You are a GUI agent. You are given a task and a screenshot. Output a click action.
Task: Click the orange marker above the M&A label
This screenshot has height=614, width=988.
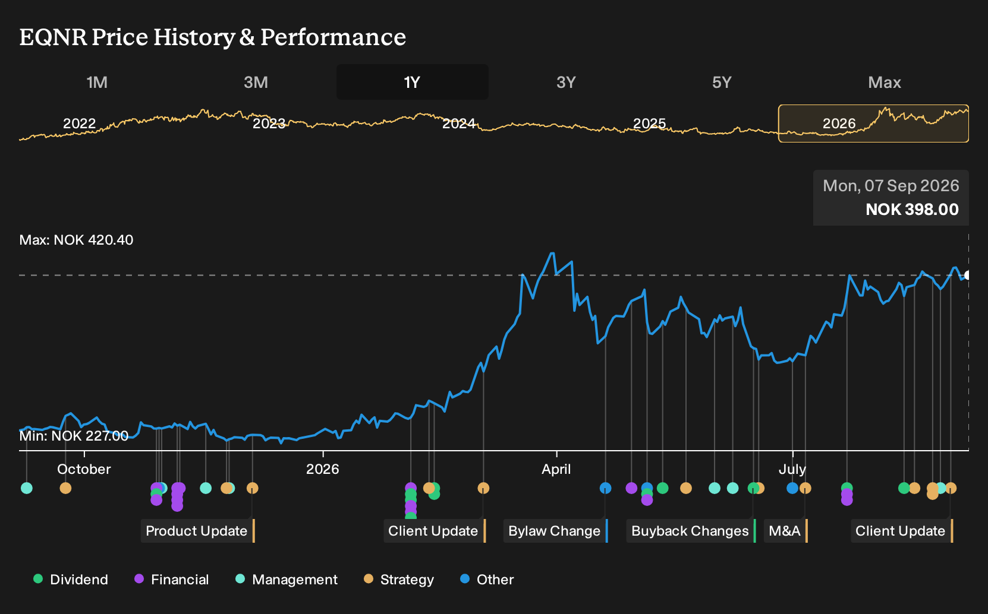pyautogui.click(x=805, y=488)
